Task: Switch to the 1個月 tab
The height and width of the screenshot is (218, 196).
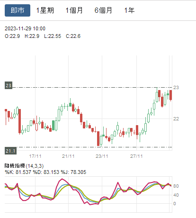Action: click(74, 10)
